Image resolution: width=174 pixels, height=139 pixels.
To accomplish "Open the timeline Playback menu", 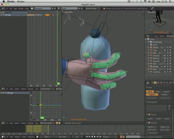I will click(31, 137).
